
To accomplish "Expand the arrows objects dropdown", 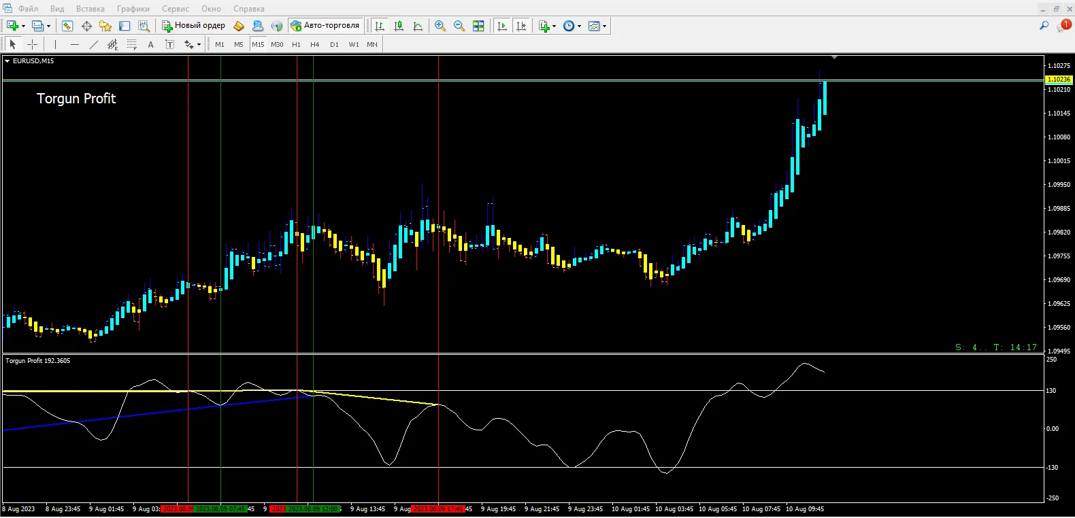I will [199, 45].
